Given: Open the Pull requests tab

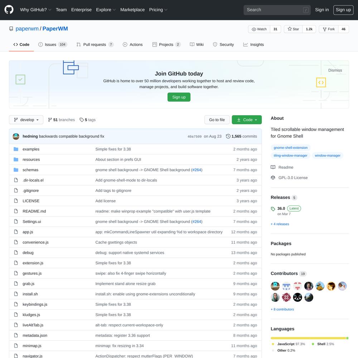Looking at the screenshot, I should coord(95,44).
